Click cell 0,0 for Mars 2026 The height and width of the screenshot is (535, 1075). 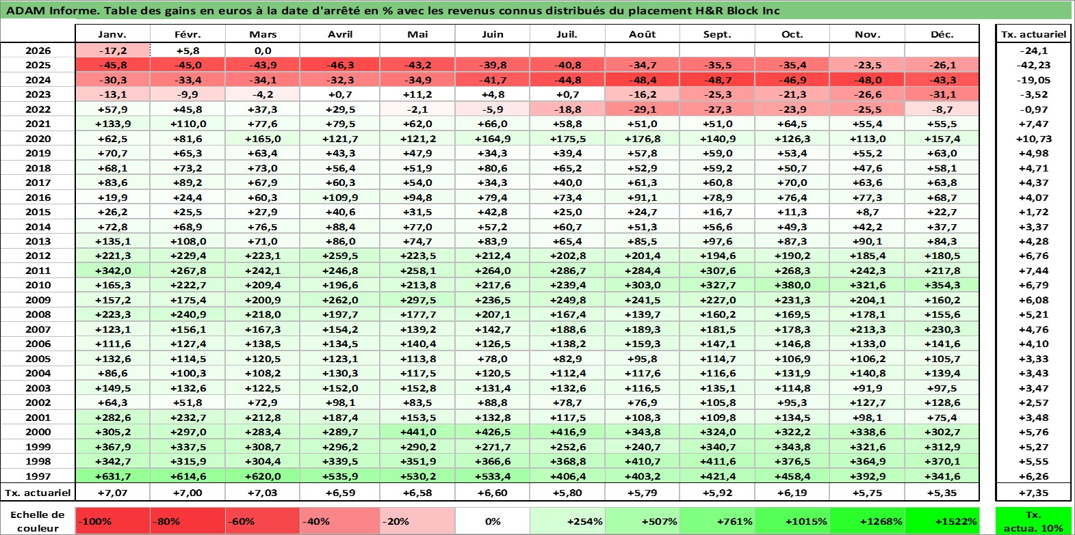coord(263,51)
